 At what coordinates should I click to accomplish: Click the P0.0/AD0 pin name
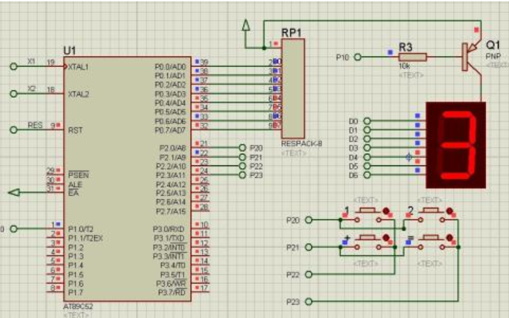(x=170, y=67)
